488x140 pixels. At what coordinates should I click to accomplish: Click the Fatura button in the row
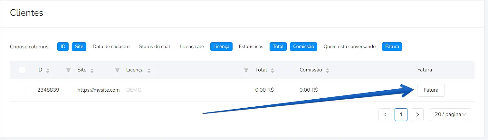point(431,90)
